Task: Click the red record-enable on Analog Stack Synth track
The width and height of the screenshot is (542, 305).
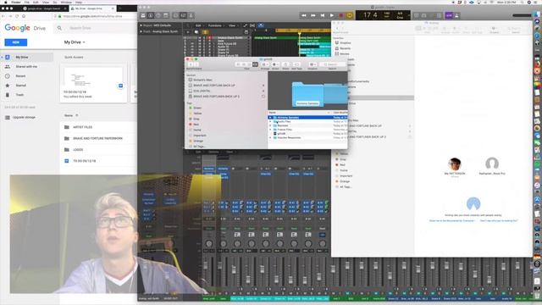Action: tap(209, 37)
